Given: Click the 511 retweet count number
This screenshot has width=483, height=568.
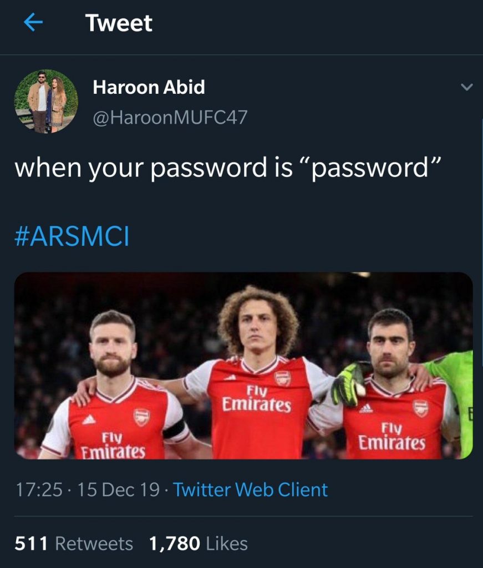Looking at the screenshot, I should pos(31,544).
